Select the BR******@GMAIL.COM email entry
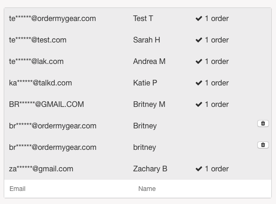 click(46, 105)
